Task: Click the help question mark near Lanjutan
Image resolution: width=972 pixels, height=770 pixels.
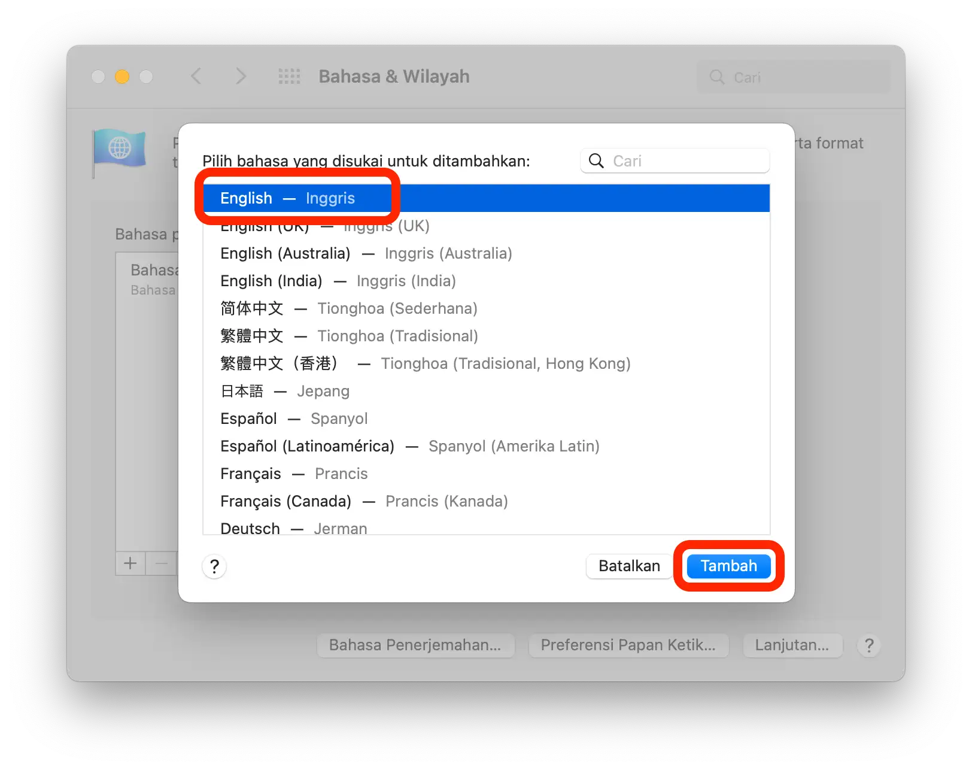Action: (x=868, y=645)
